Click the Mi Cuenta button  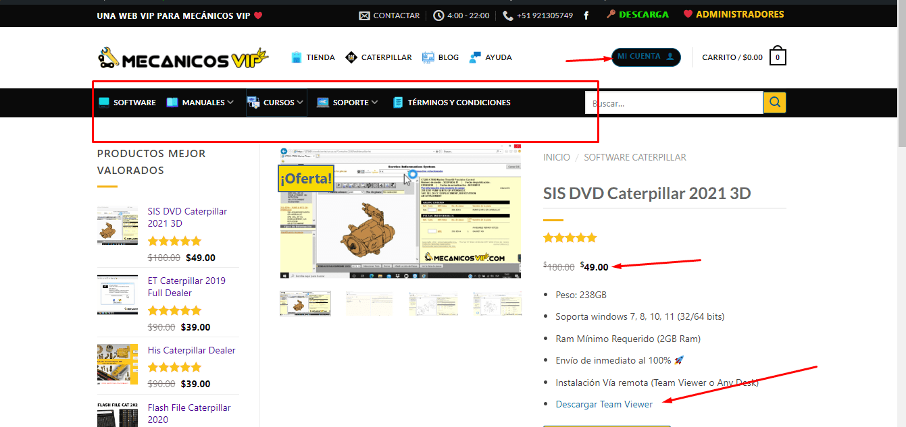(x=646, y=57)
